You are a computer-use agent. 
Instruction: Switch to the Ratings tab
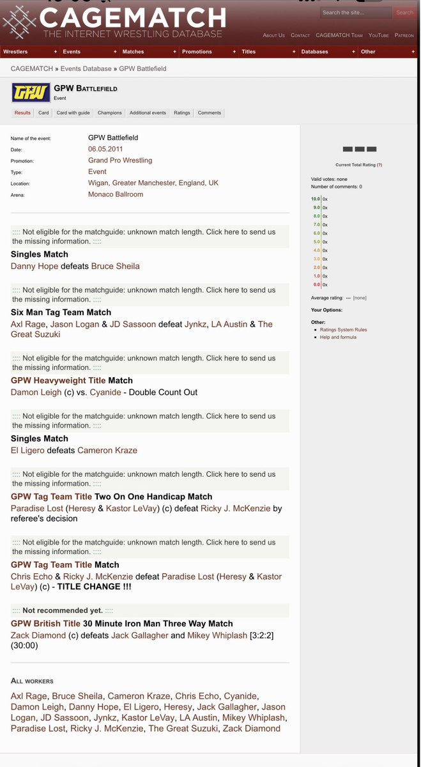(x=182, y=112)
